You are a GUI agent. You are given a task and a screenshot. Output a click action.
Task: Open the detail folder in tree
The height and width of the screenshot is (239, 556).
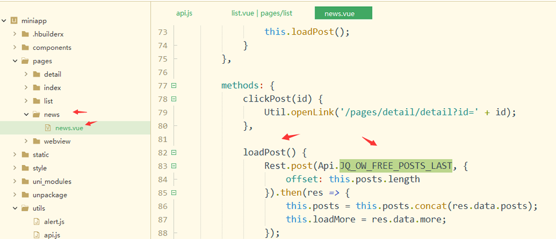(x=52, y=74)
